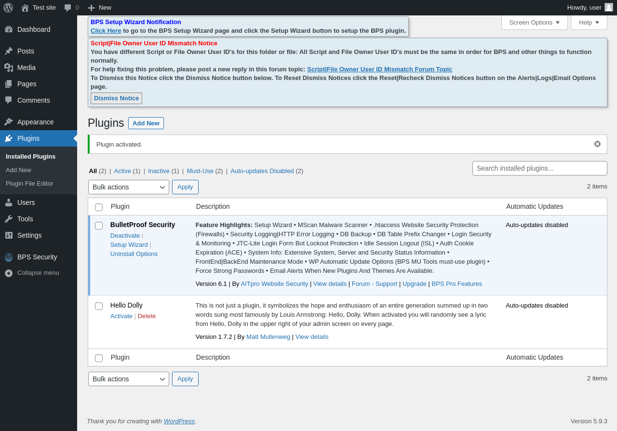Open Posts via the pushpin icon
This screenshot has width=617, height=431.
click(9, 51)
